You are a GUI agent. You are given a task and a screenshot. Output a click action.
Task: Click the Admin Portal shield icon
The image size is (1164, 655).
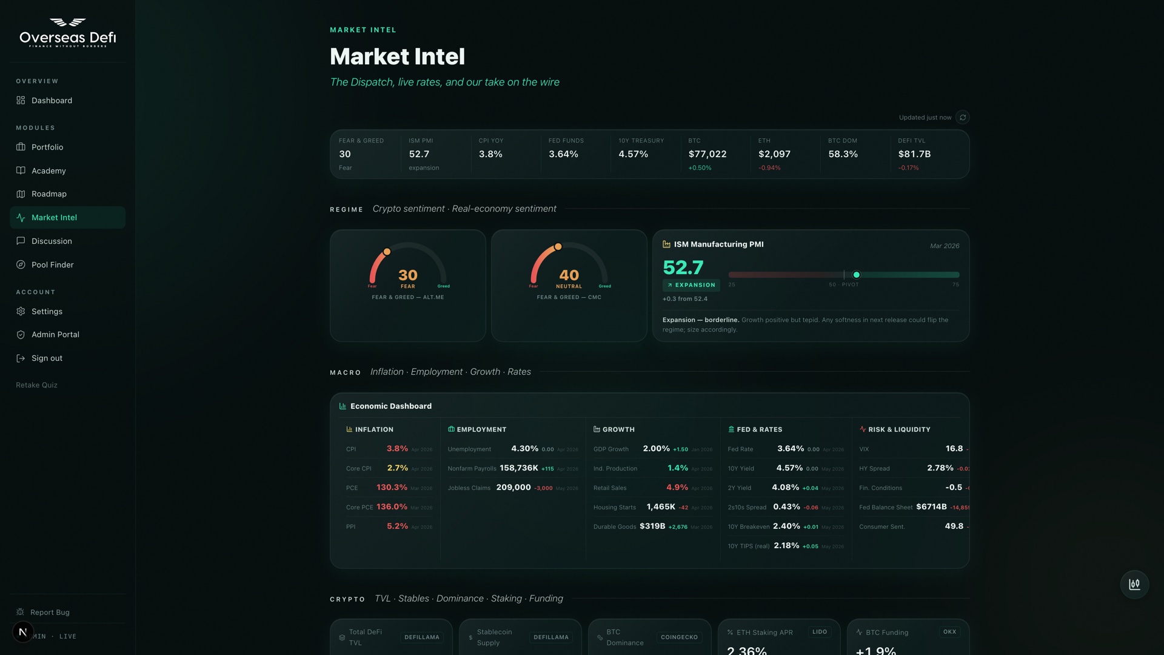click(21, 334)
